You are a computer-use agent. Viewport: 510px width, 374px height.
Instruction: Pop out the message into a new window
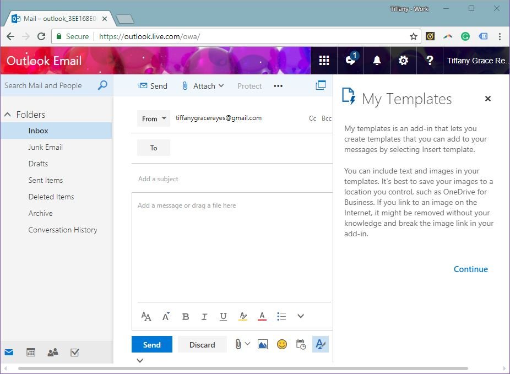pos(321,85)
